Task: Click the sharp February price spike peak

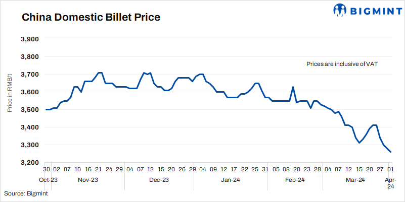Action: pyautogui.click(x=293, y=87)
